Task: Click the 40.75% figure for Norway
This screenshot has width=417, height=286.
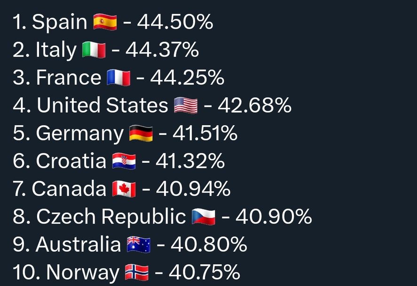Action: coord(205,272)
